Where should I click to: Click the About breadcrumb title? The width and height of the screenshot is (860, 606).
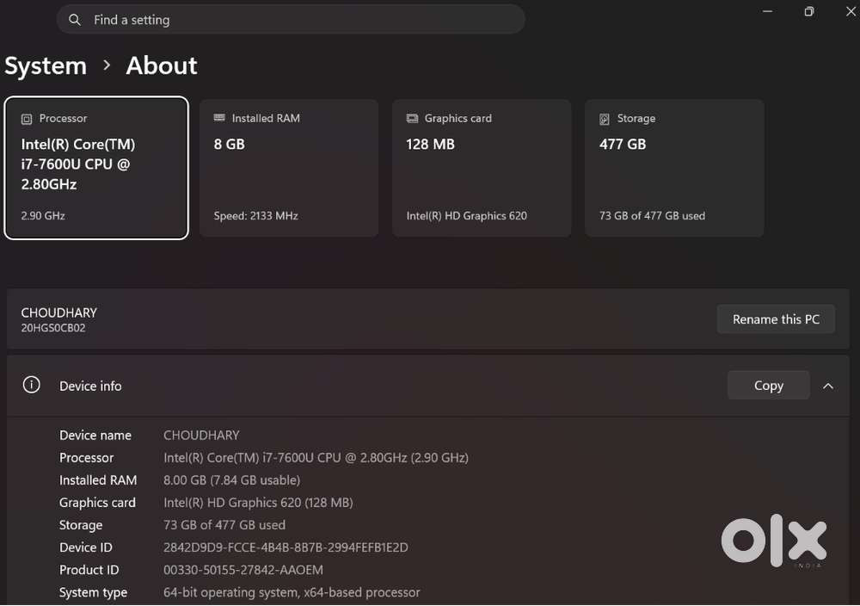[x=162, y=66]
